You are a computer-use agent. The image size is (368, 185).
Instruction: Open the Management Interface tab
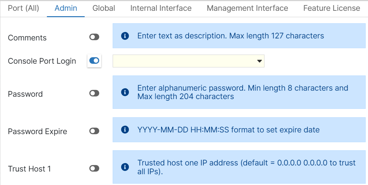click(x=248, y=8)
